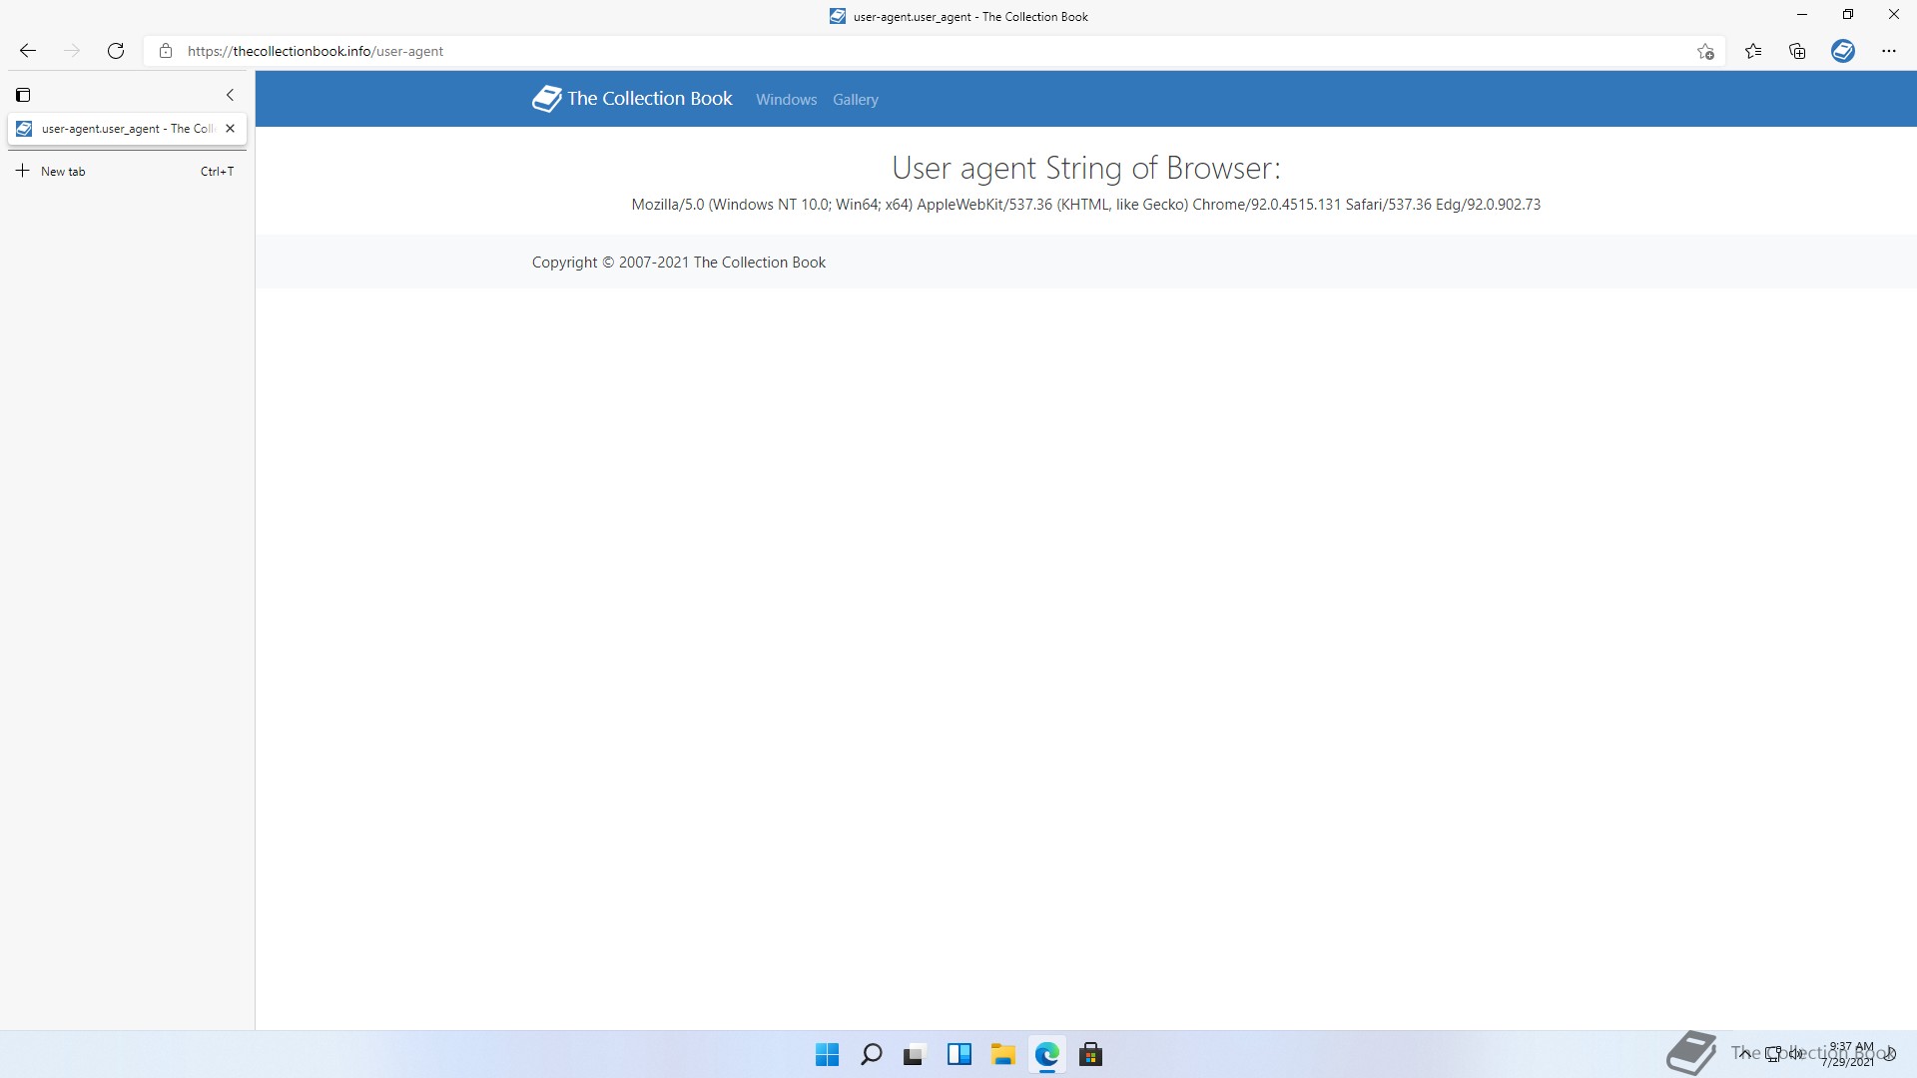This screenshot has height=1078, width=1917.
Task: Open the Collections panel icon
Action: pos(1797,51)
